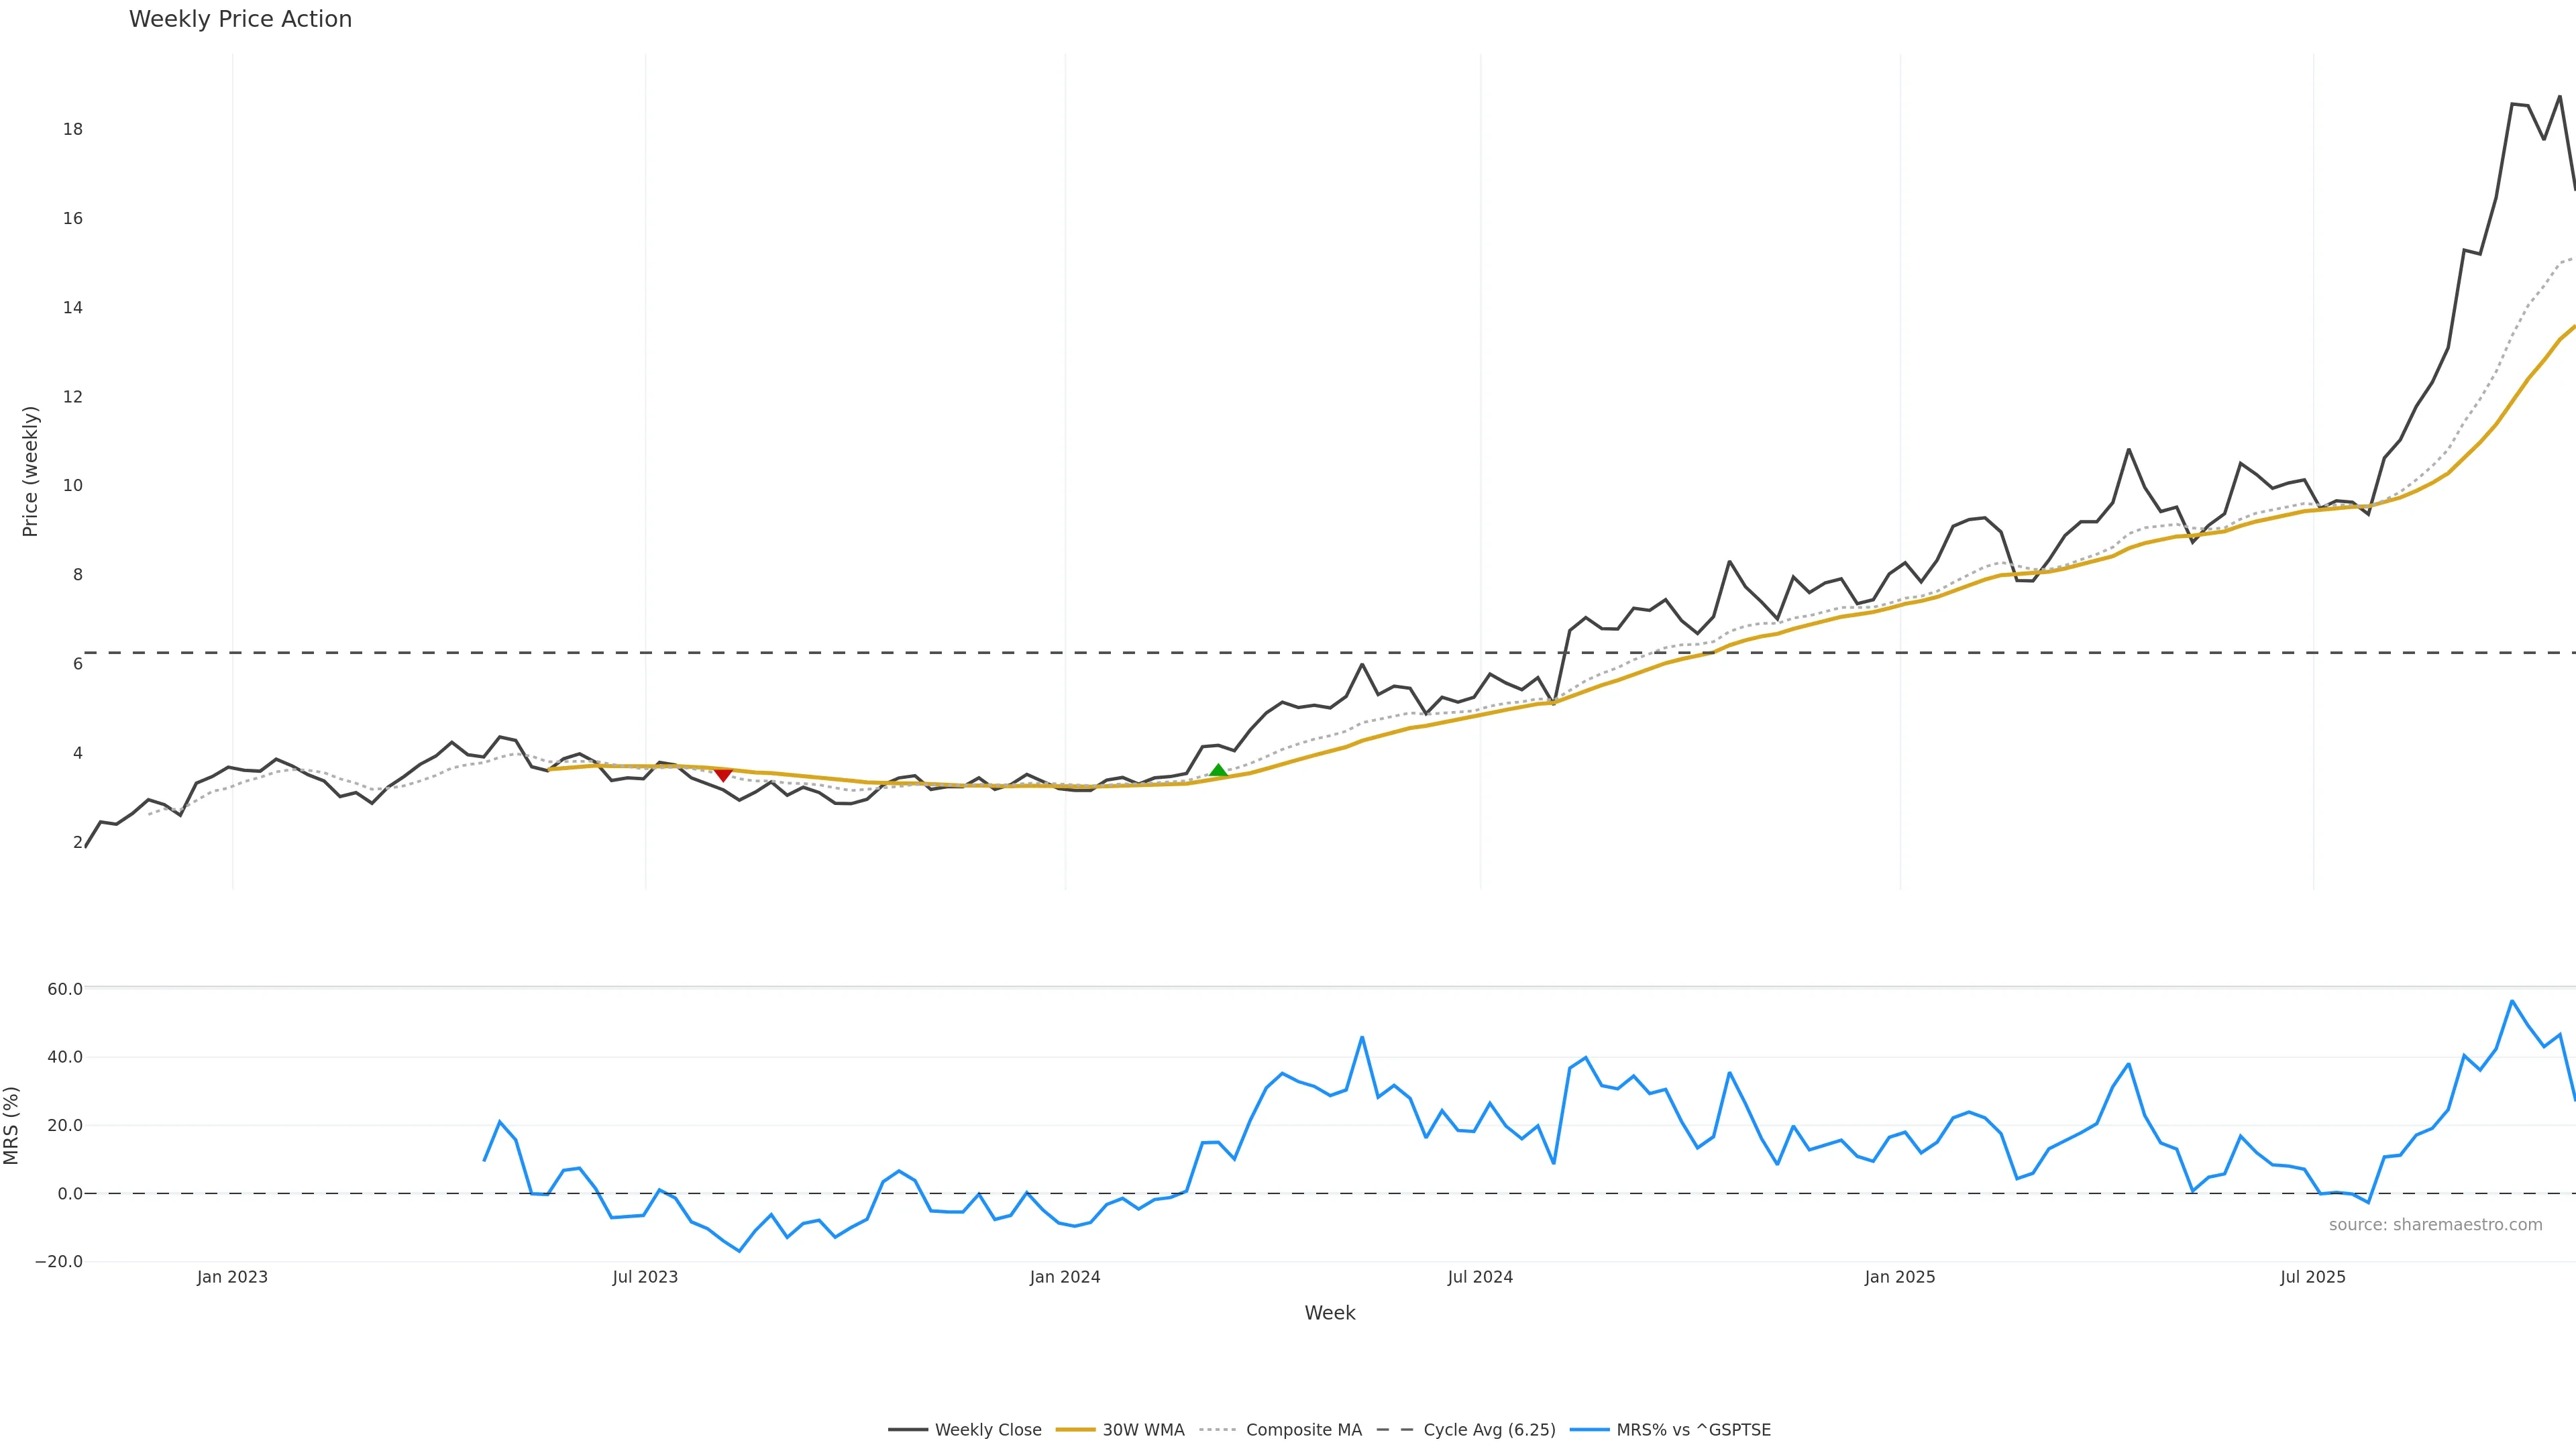Click the MRS (%) y-axis title
Image resolution: width=2576 pixels, height=1449 pixels.
coord(12,1125)
